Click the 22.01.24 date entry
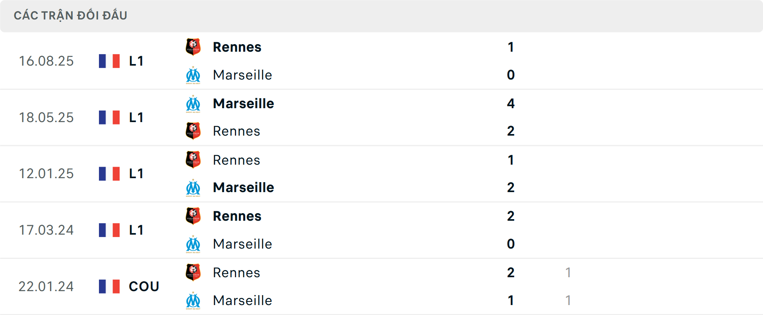The height and width of the screenshot is (315, 763). click(46, 286)
